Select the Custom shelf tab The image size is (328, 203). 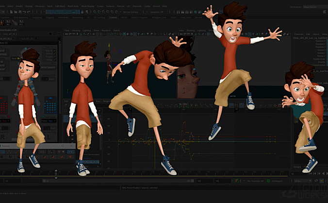point(113,17)
